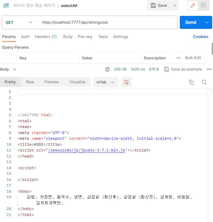The width and height of the screenshot is (213, 222).
Task: Click the request URL input field
Action: tap(108, 22)
